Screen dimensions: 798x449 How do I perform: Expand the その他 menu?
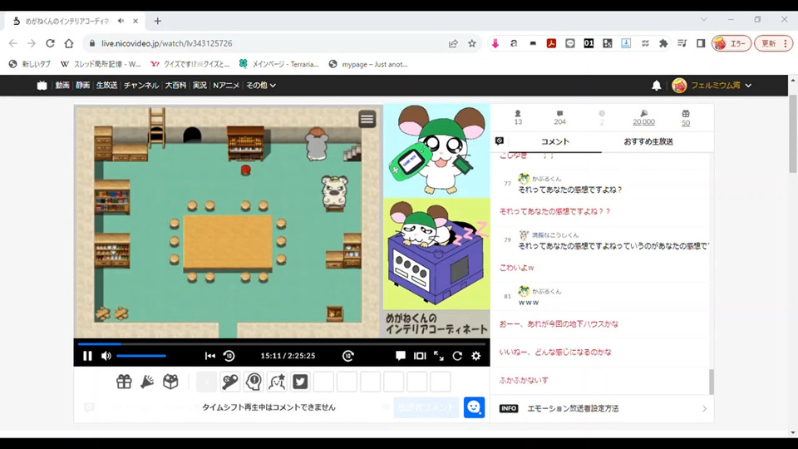[x=261, y=86]
